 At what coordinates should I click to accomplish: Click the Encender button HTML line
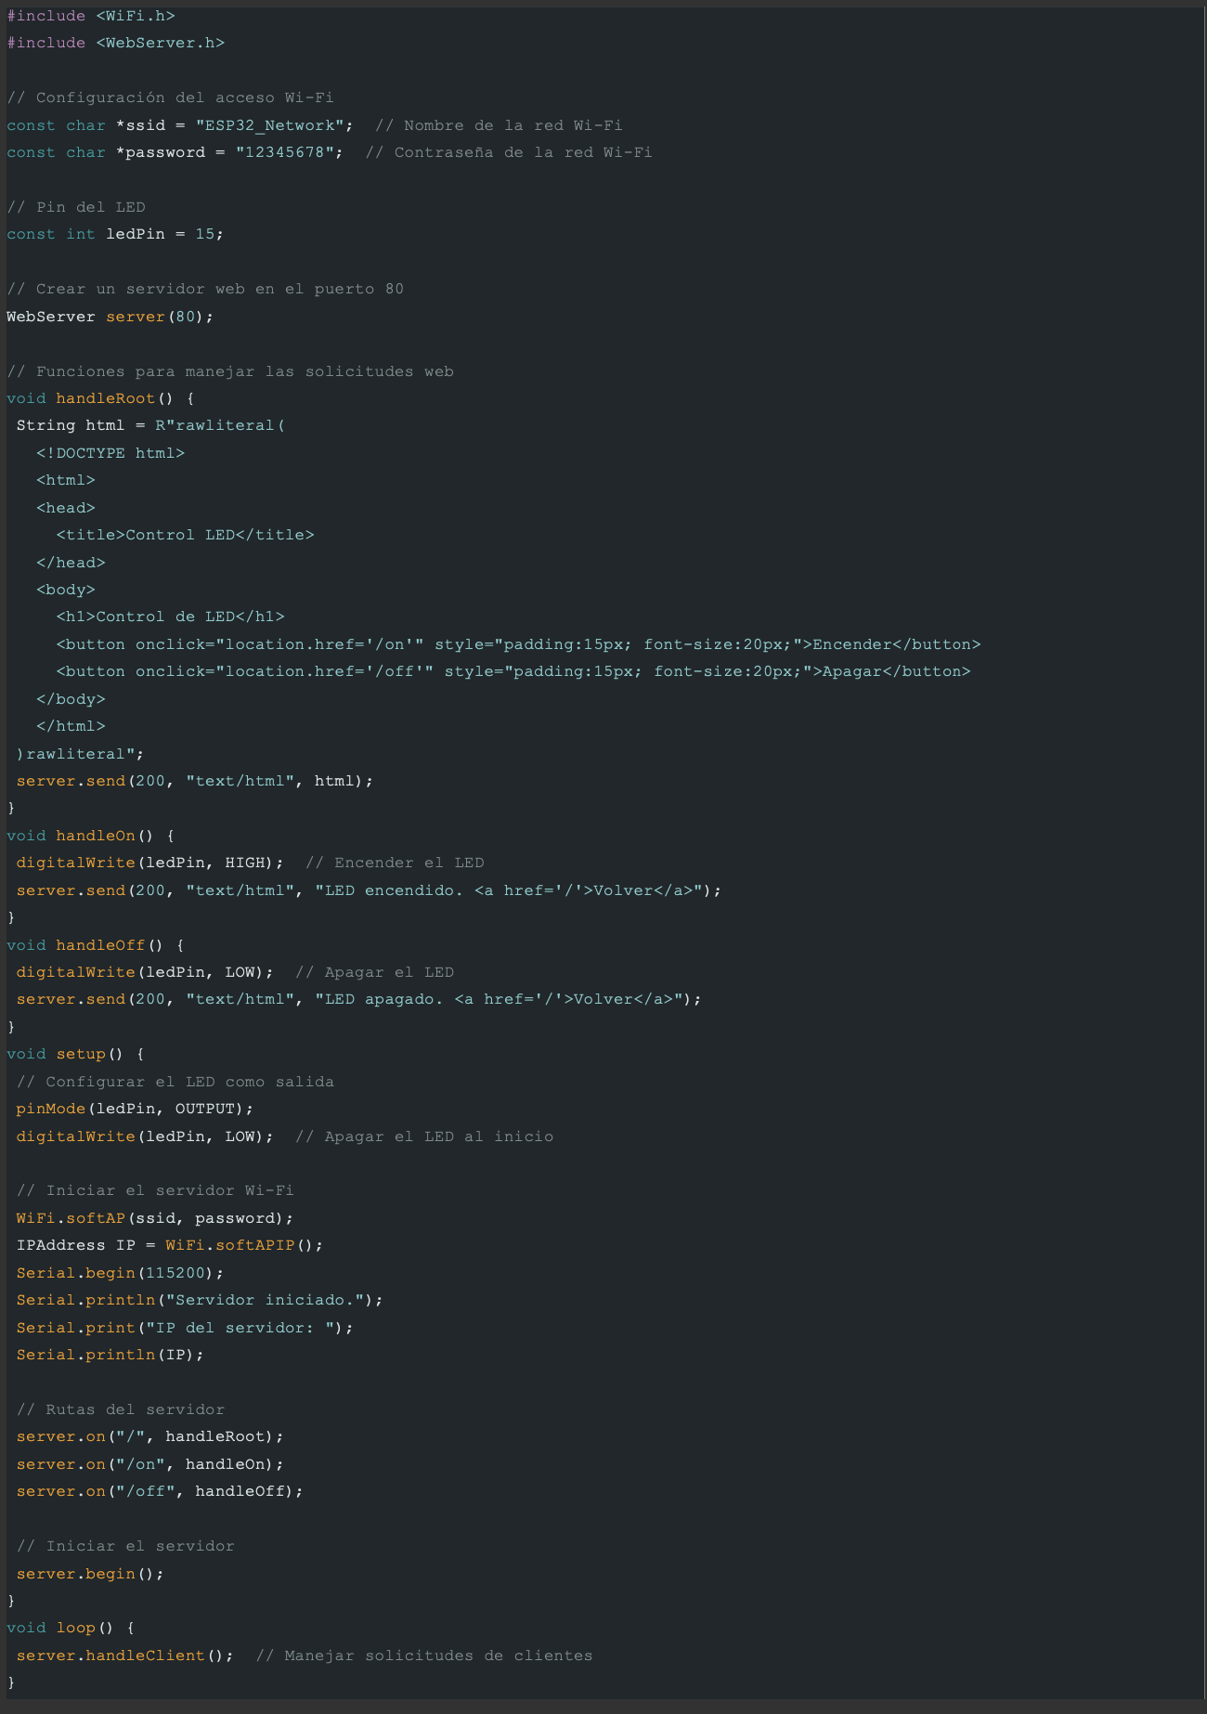tap(518, 644)
